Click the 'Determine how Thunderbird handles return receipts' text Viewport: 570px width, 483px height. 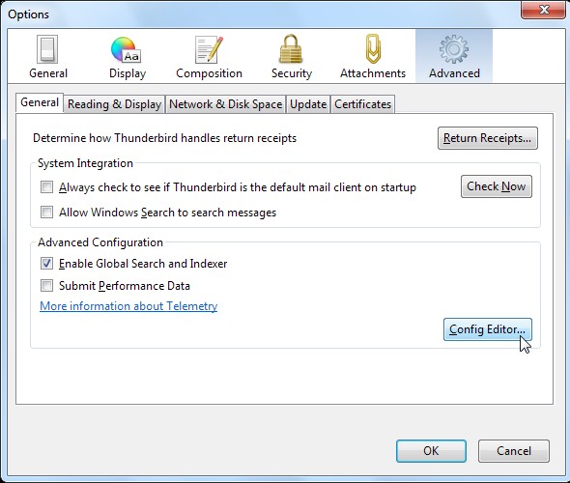pyautogui.click(x=164, y=138)
